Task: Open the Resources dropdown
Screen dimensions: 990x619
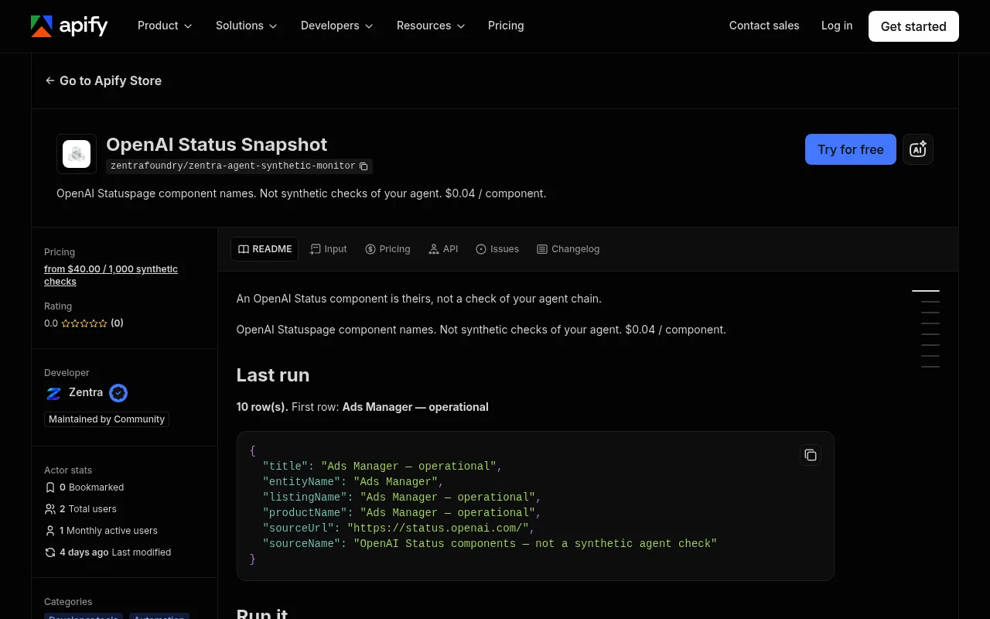Action: click(431, 26)
